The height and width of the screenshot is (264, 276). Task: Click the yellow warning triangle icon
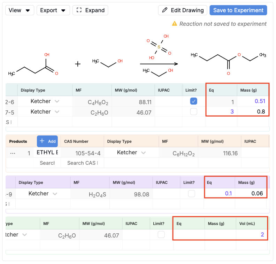click(174, 24)
